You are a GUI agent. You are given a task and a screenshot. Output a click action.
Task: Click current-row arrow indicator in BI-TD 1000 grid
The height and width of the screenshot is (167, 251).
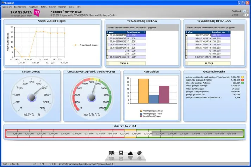(x=186, y=35)
